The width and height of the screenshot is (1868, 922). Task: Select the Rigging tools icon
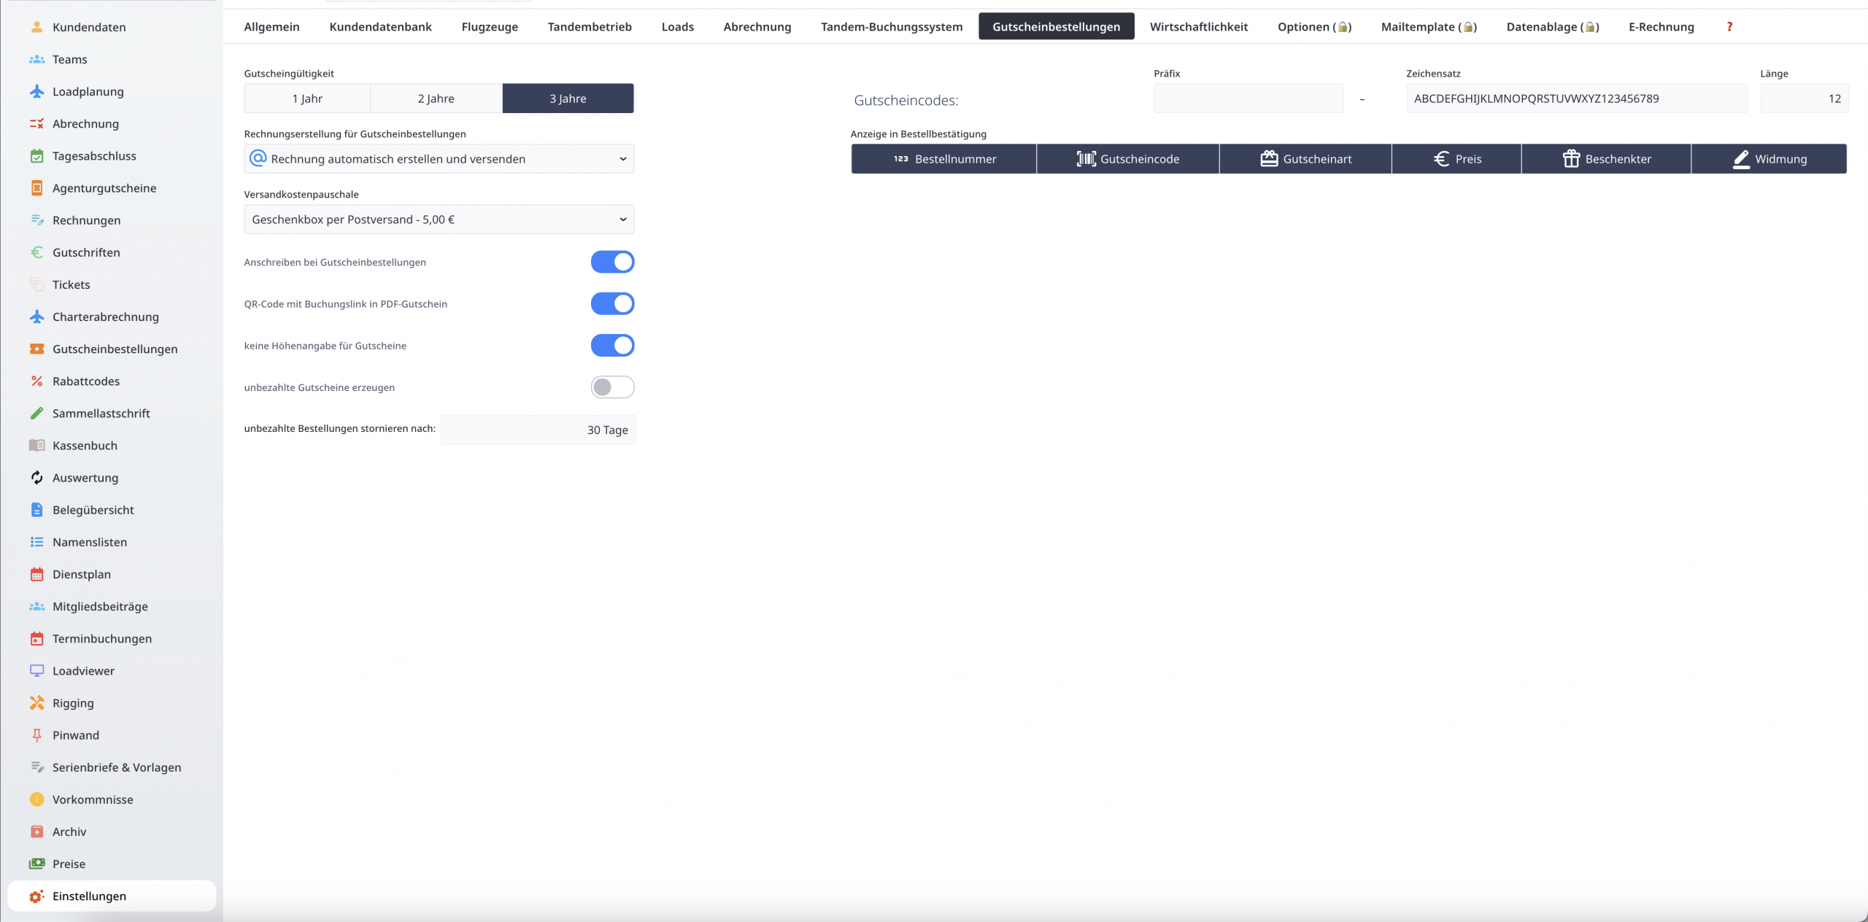pyautogui.click(x=36, y=702)
